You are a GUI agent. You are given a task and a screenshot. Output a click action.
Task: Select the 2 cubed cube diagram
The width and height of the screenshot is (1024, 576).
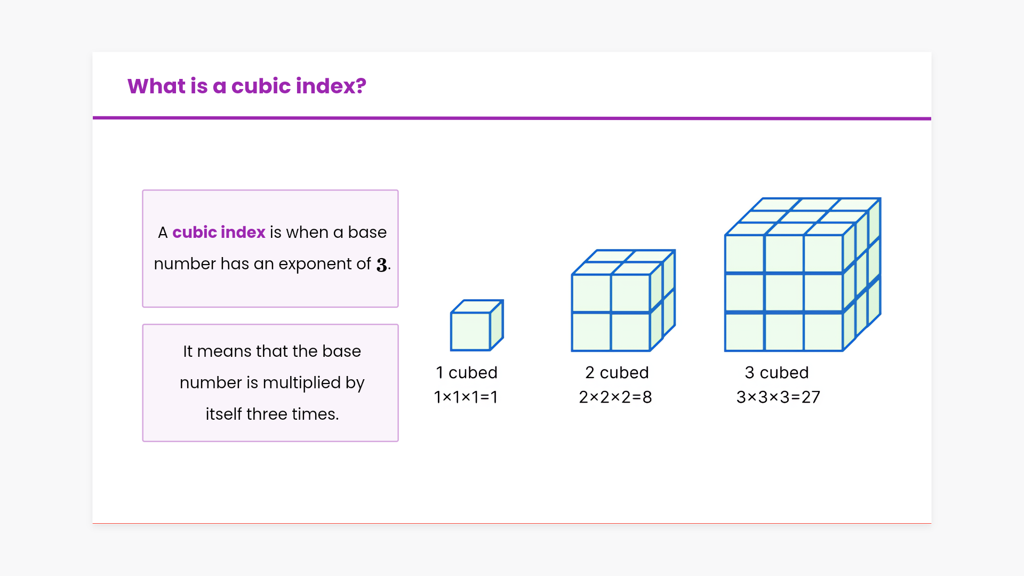tap(622, 301)
